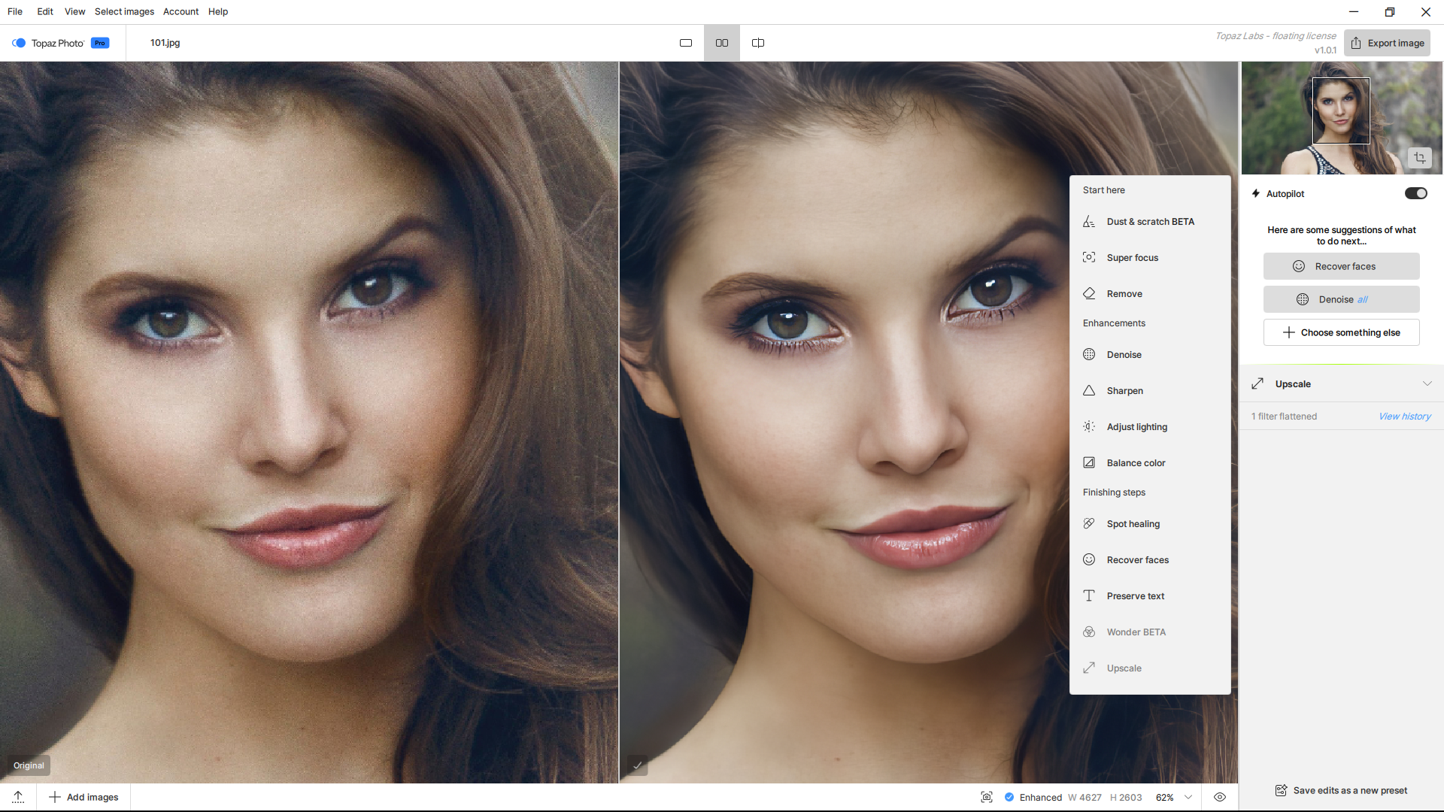Pick the Remove eraser tool
Viewport: 1444px width, 812px height.
[1124, 294]
